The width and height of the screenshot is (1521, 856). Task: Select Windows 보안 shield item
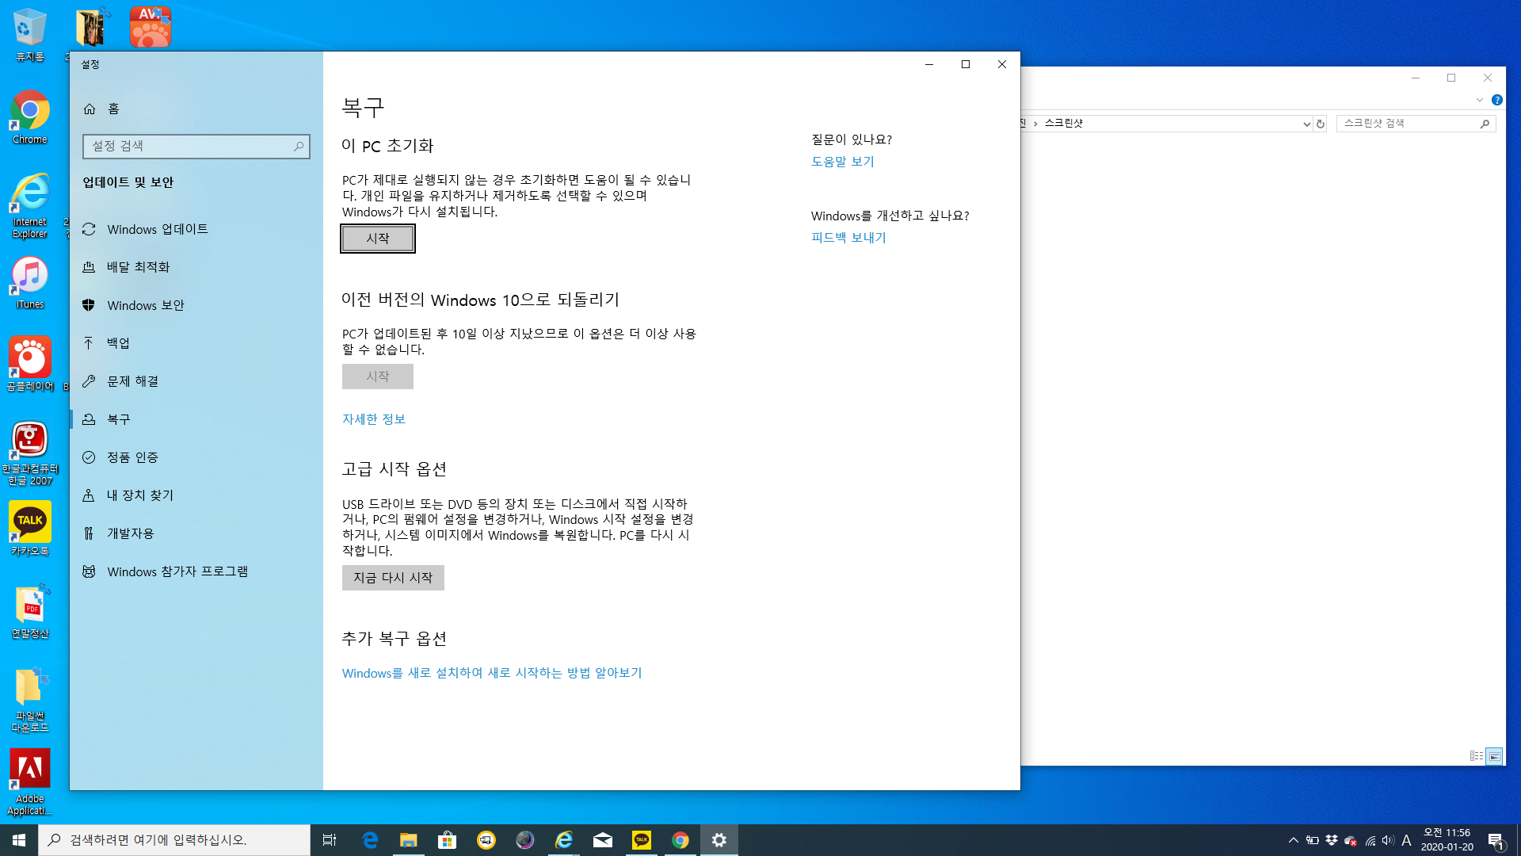point(145,305)
